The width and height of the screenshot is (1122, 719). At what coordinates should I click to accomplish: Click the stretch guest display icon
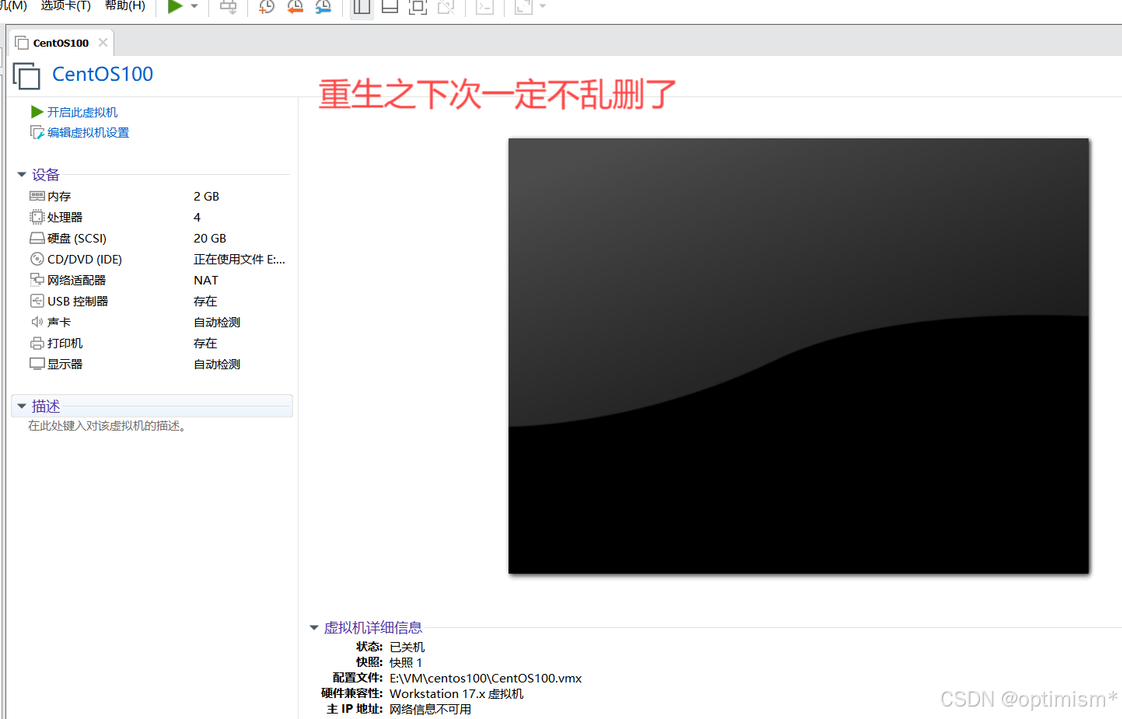[523, 7]
